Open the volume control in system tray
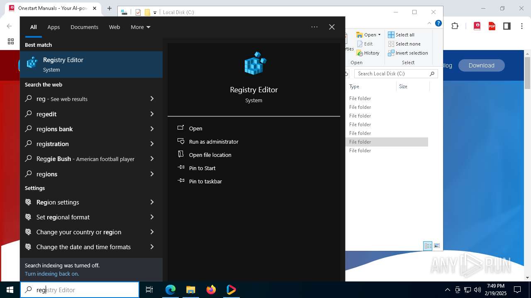Viewport: 531px width, 298px height. pyautogui.click(x=477, y=290)
